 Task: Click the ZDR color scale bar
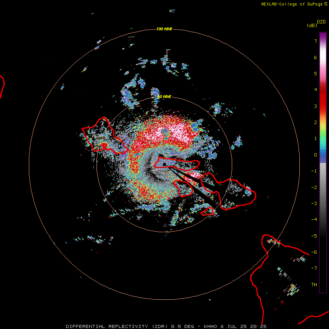click(323, 162)
